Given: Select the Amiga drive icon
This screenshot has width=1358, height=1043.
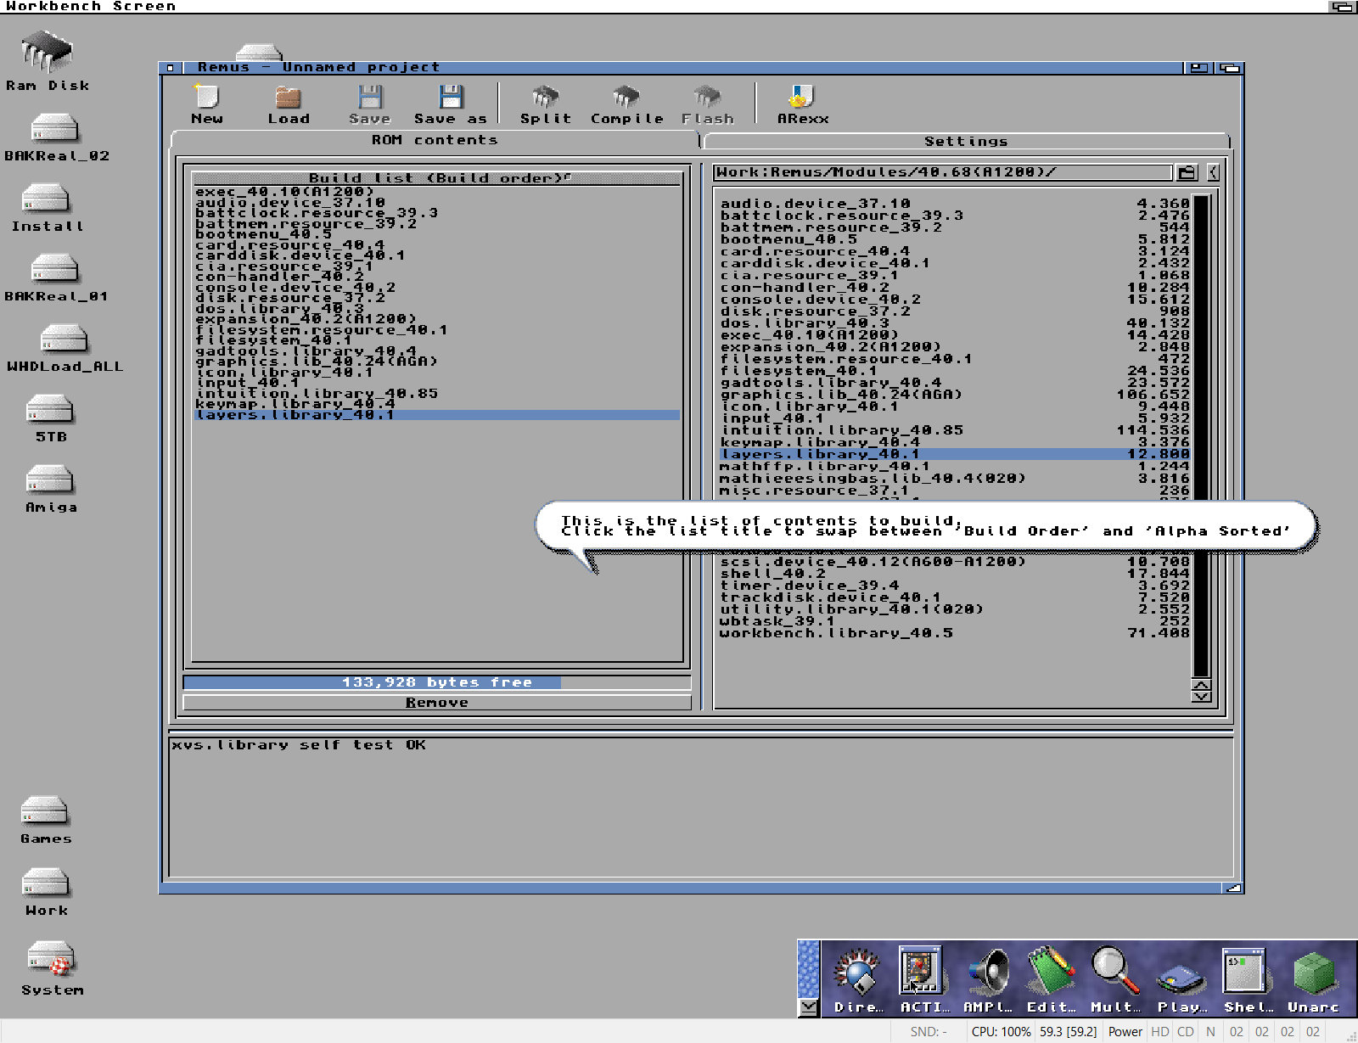Looking at the screenshot, I should 50,490.
